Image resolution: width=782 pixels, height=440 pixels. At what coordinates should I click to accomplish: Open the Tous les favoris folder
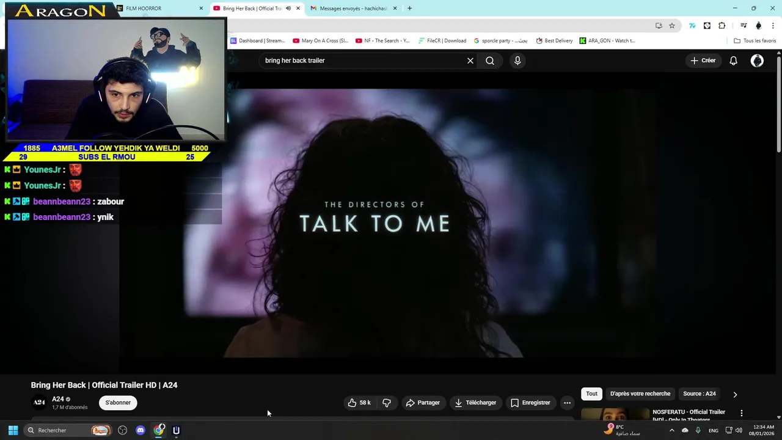tap(755, 41)
